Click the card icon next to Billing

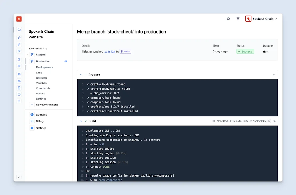point(32,121)
